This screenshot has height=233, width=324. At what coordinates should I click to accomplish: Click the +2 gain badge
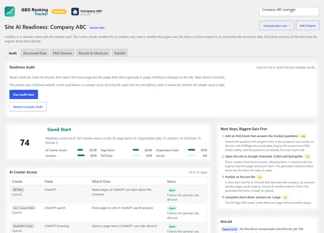[x=285, y=197]
